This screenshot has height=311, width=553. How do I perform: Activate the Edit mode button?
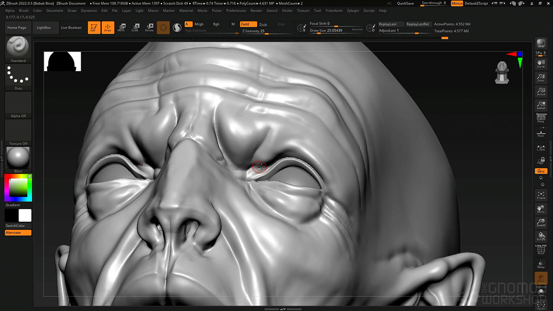94,28
